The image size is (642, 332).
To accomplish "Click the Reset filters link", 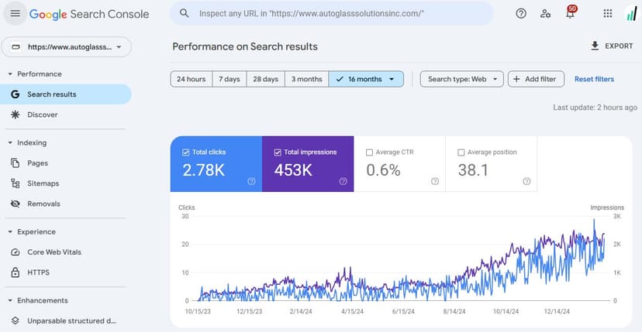I will (594, 79).
